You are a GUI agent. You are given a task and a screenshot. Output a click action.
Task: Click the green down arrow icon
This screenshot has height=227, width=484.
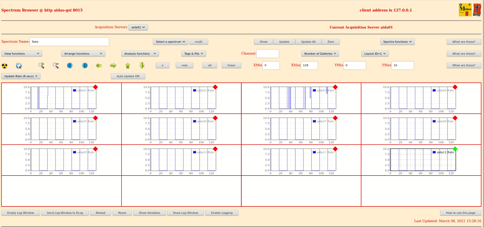(142, 65)
